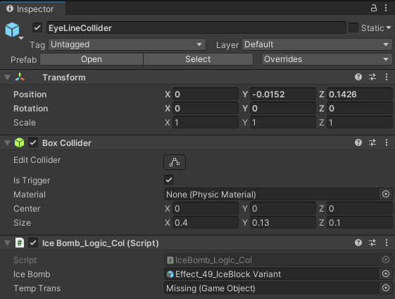Click the Size Y field showing 0.13
395x299 pixels.
coord(282,223)
